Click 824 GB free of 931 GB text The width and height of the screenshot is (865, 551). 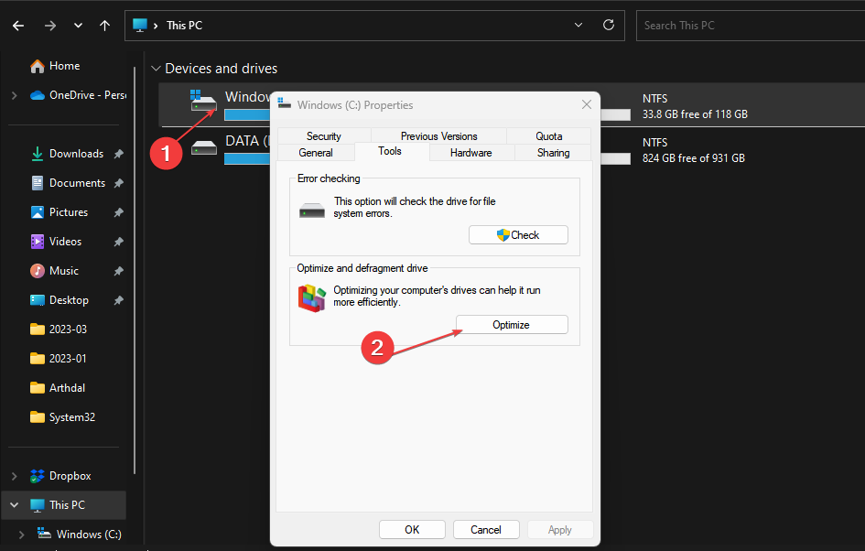(x=694, y=158)
